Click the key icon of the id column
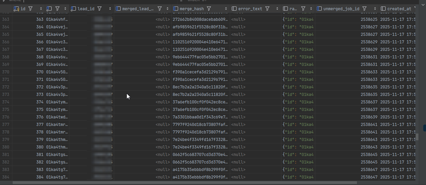This screenshot has height=185, width=426. (16, 9)
